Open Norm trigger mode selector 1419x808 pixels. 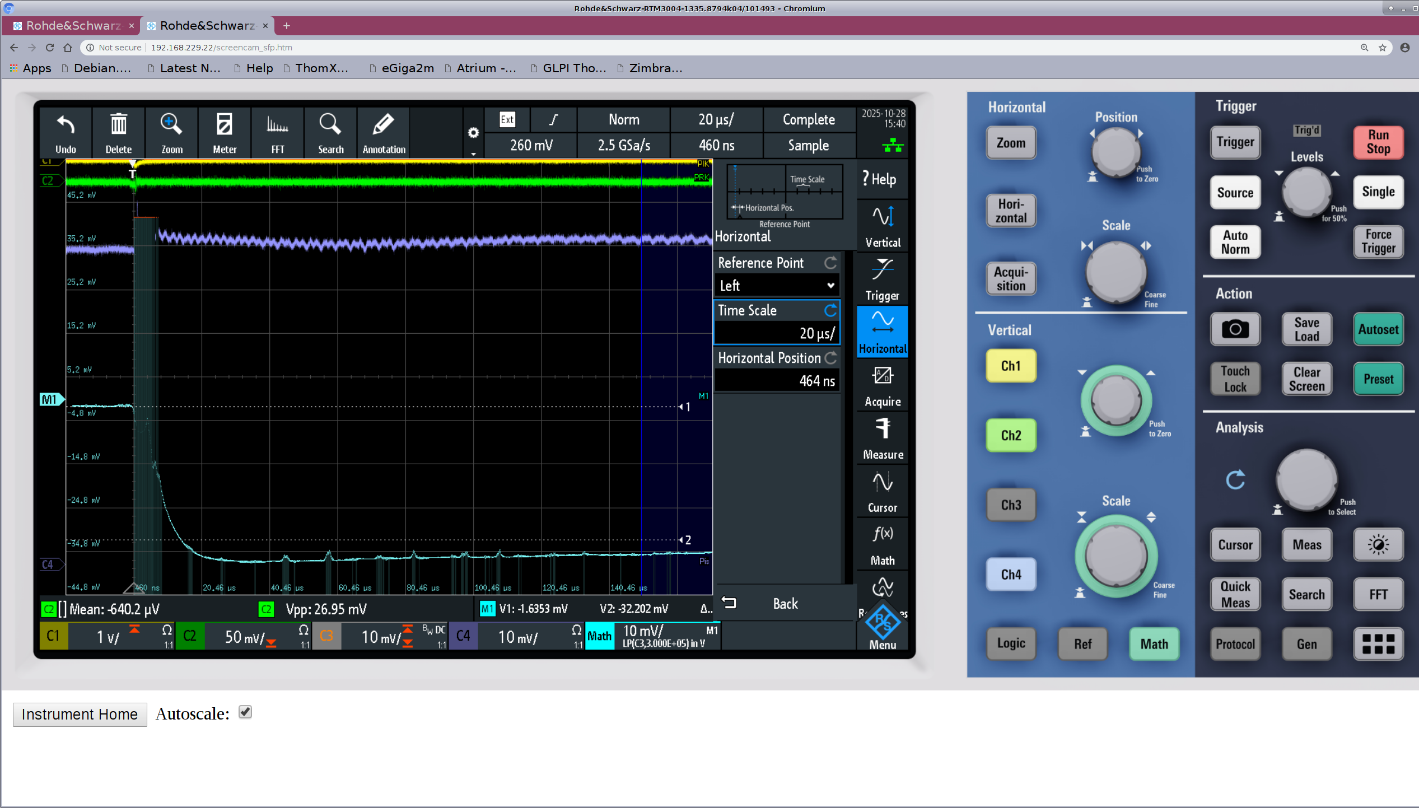(x=623, y=119)
